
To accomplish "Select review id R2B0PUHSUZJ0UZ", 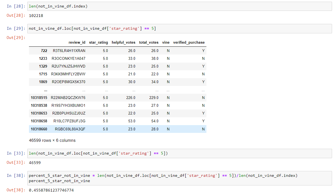I will coord(69,113).
